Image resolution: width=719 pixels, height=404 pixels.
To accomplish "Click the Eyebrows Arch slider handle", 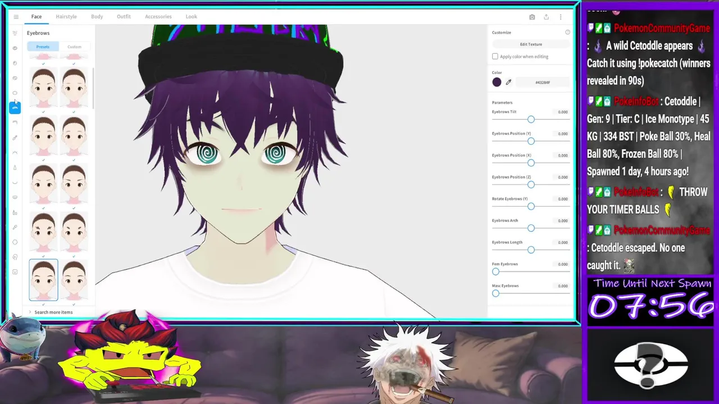I will pos(531,228).
